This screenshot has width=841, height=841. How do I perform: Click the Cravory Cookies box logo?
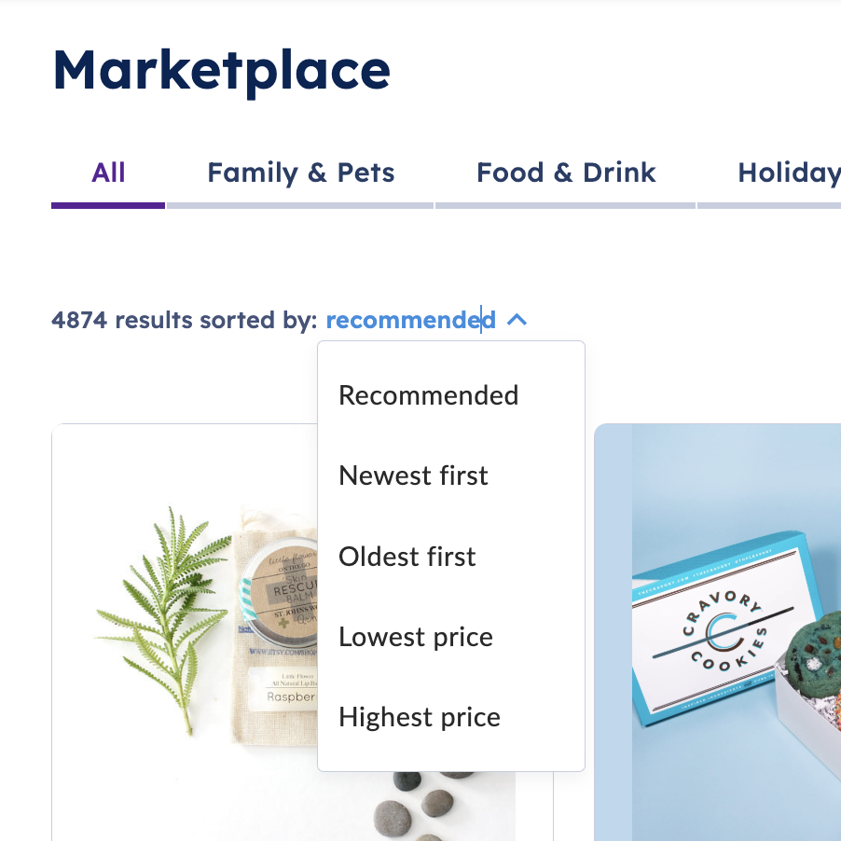(x=724, y=630)
